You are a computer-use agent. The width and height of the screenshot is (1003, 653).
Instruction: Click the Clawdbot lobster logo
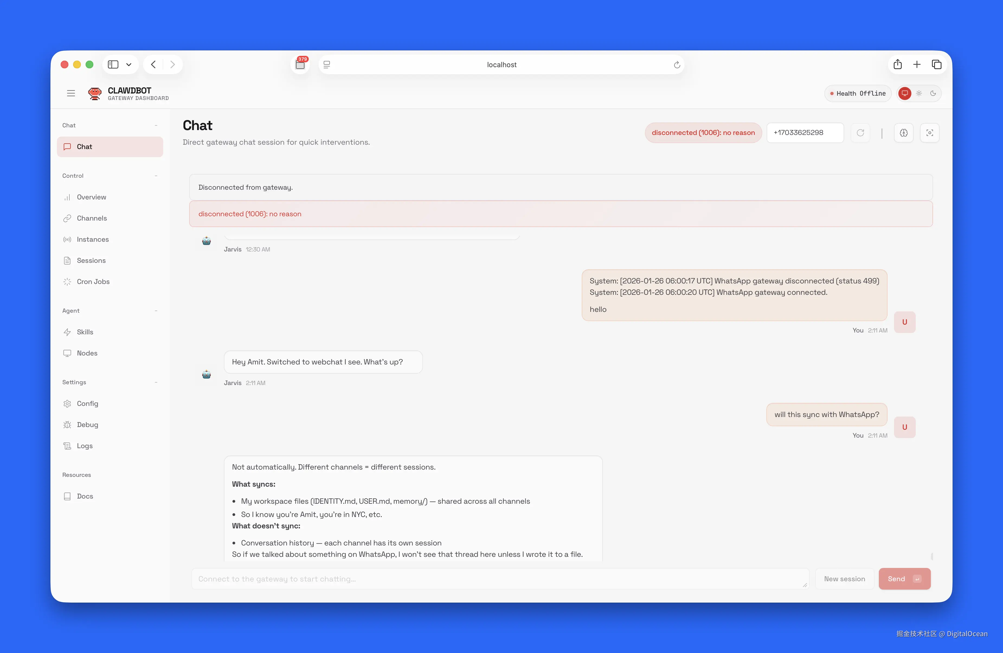click(x=95, y=93)
